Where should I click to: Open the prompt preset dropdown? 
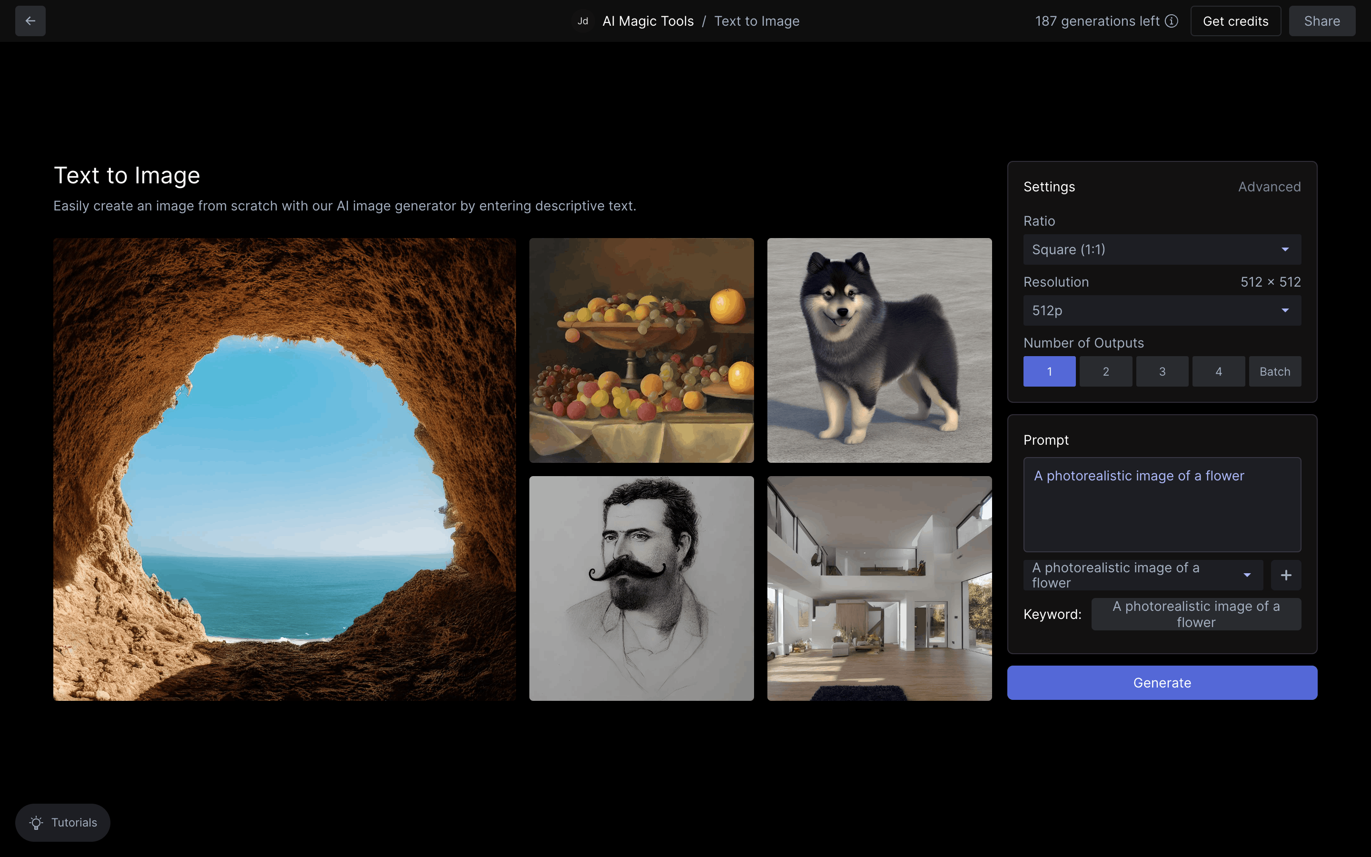click(x=1142, y=575)
